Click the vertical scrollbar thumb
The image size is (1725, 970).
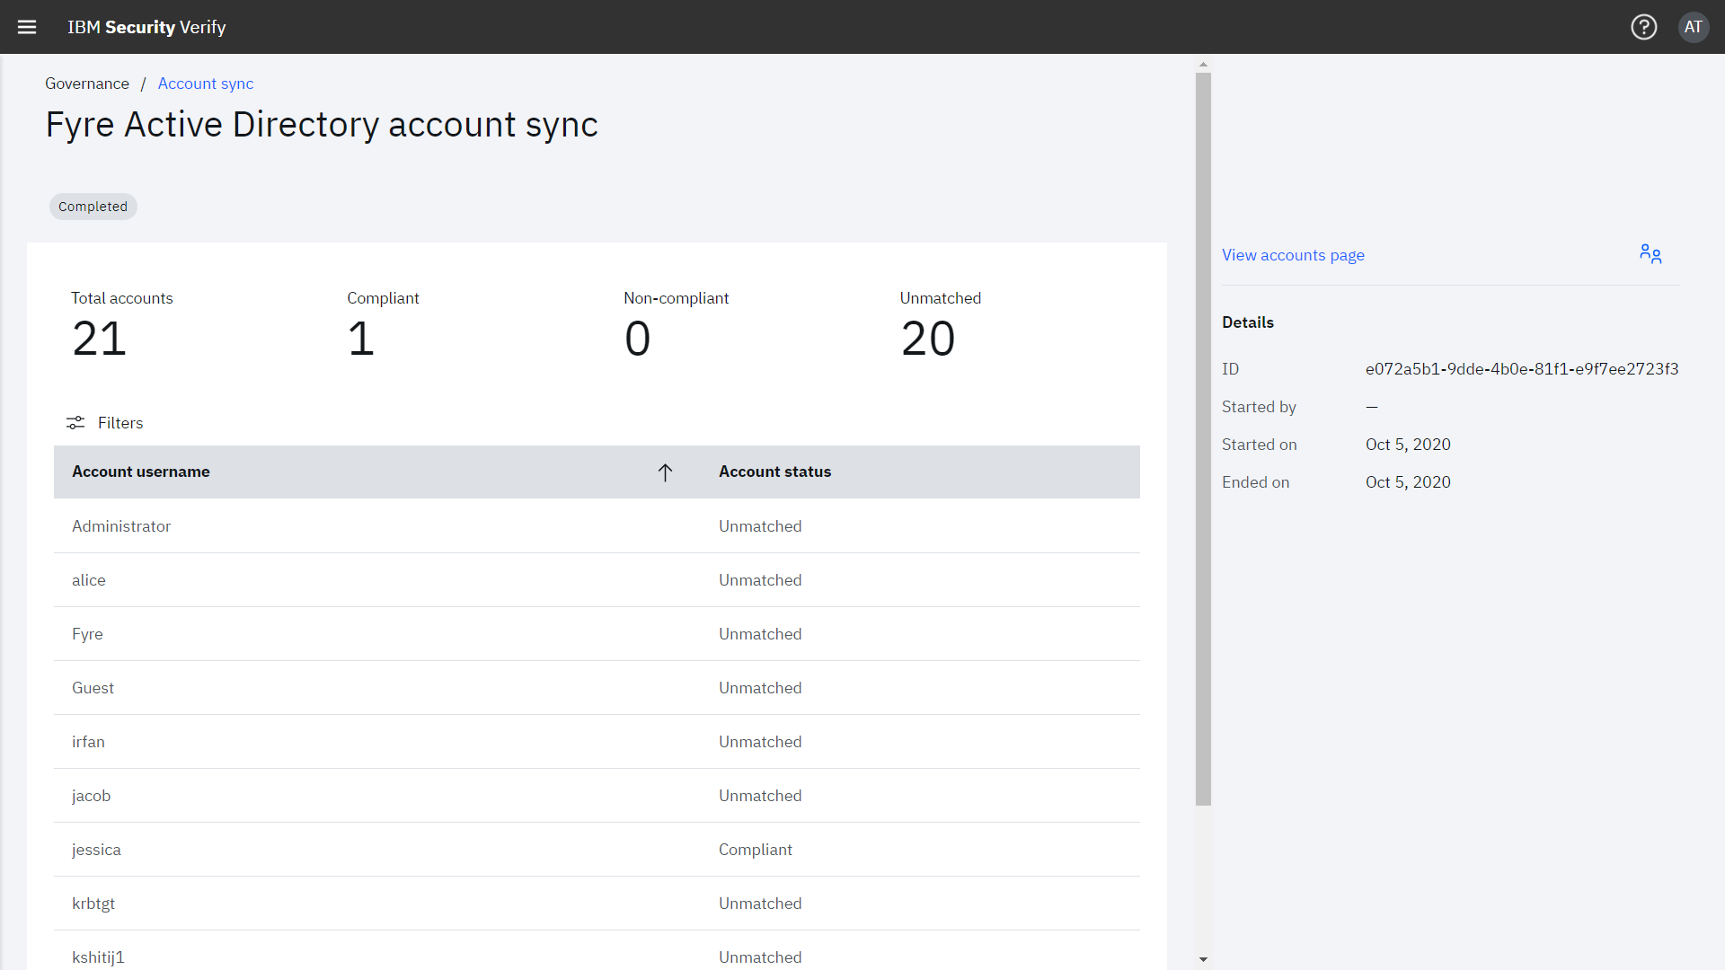click(x=1203, y=438)
